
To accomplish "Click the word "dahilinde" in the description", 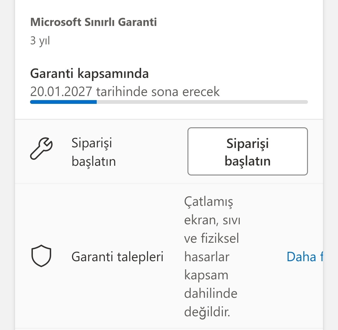I will point(211,293).
